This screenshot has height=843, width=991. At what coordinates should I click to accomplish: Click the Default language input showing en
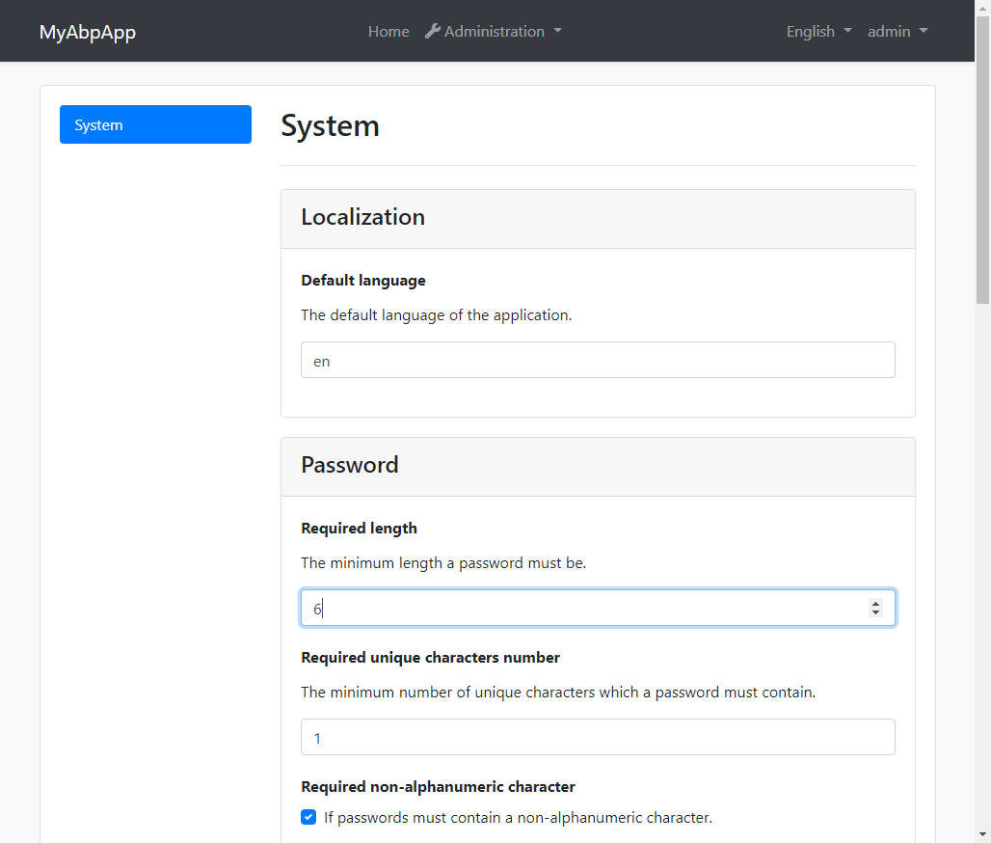coord(598,359)
